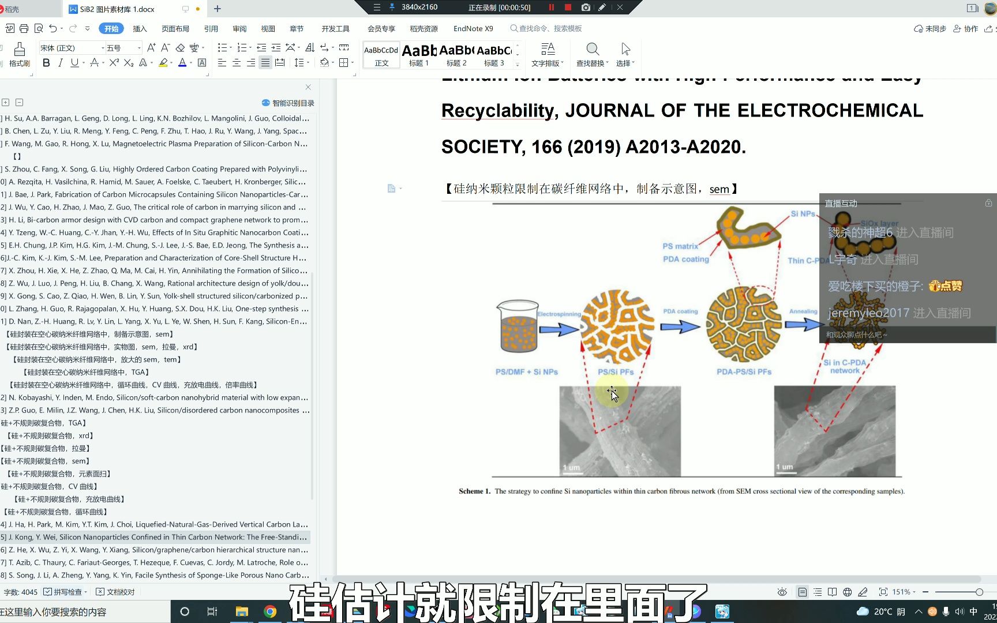Expand the styles gallery more arrow

(518, 64)
